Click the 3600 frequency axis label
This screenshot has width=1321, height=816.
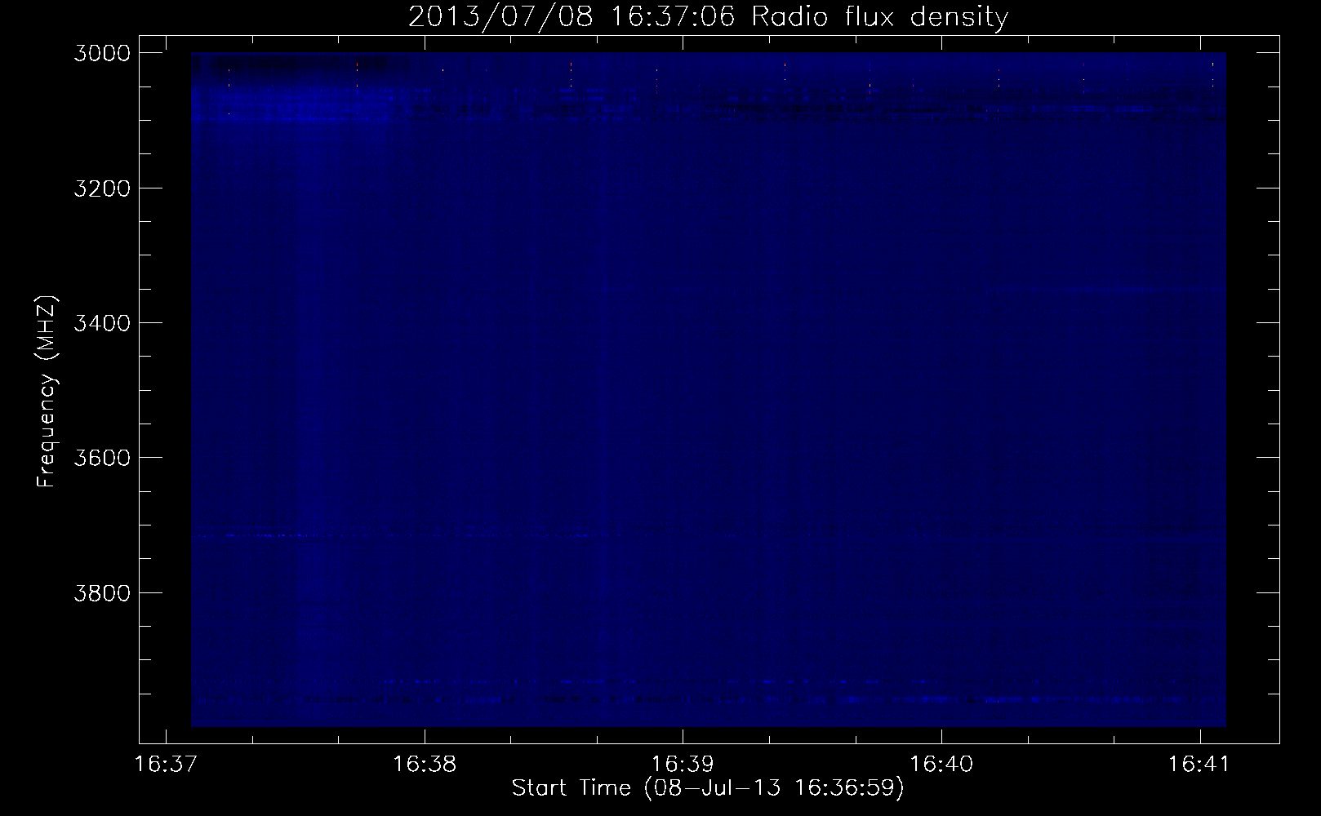coord(101,457)
